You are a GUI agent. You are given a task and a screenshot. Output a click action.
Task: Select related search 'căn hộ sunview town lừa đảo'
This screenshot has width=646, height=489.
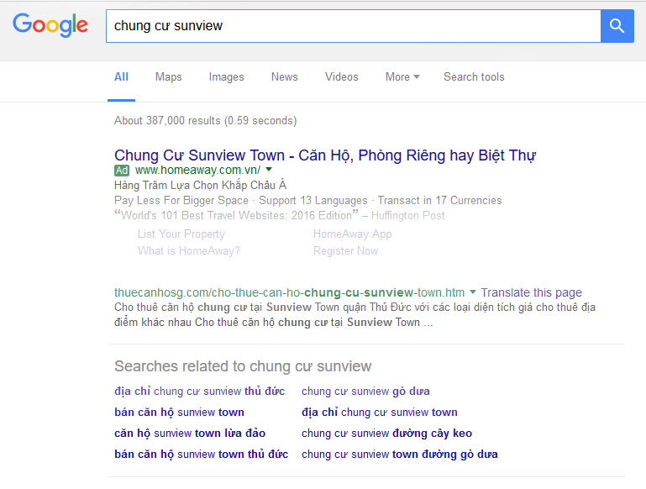click(x=190, y=434)
